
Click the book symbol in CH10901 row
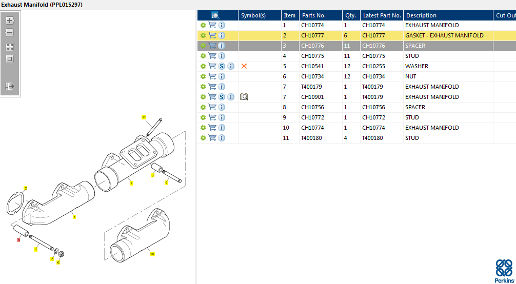(x=244, y=97)
